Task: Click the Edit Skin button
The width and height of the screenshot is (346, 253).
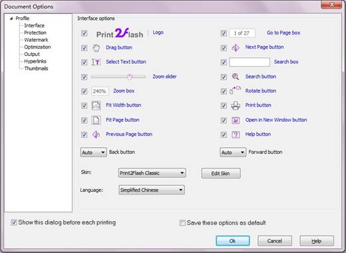Action: 221,173
